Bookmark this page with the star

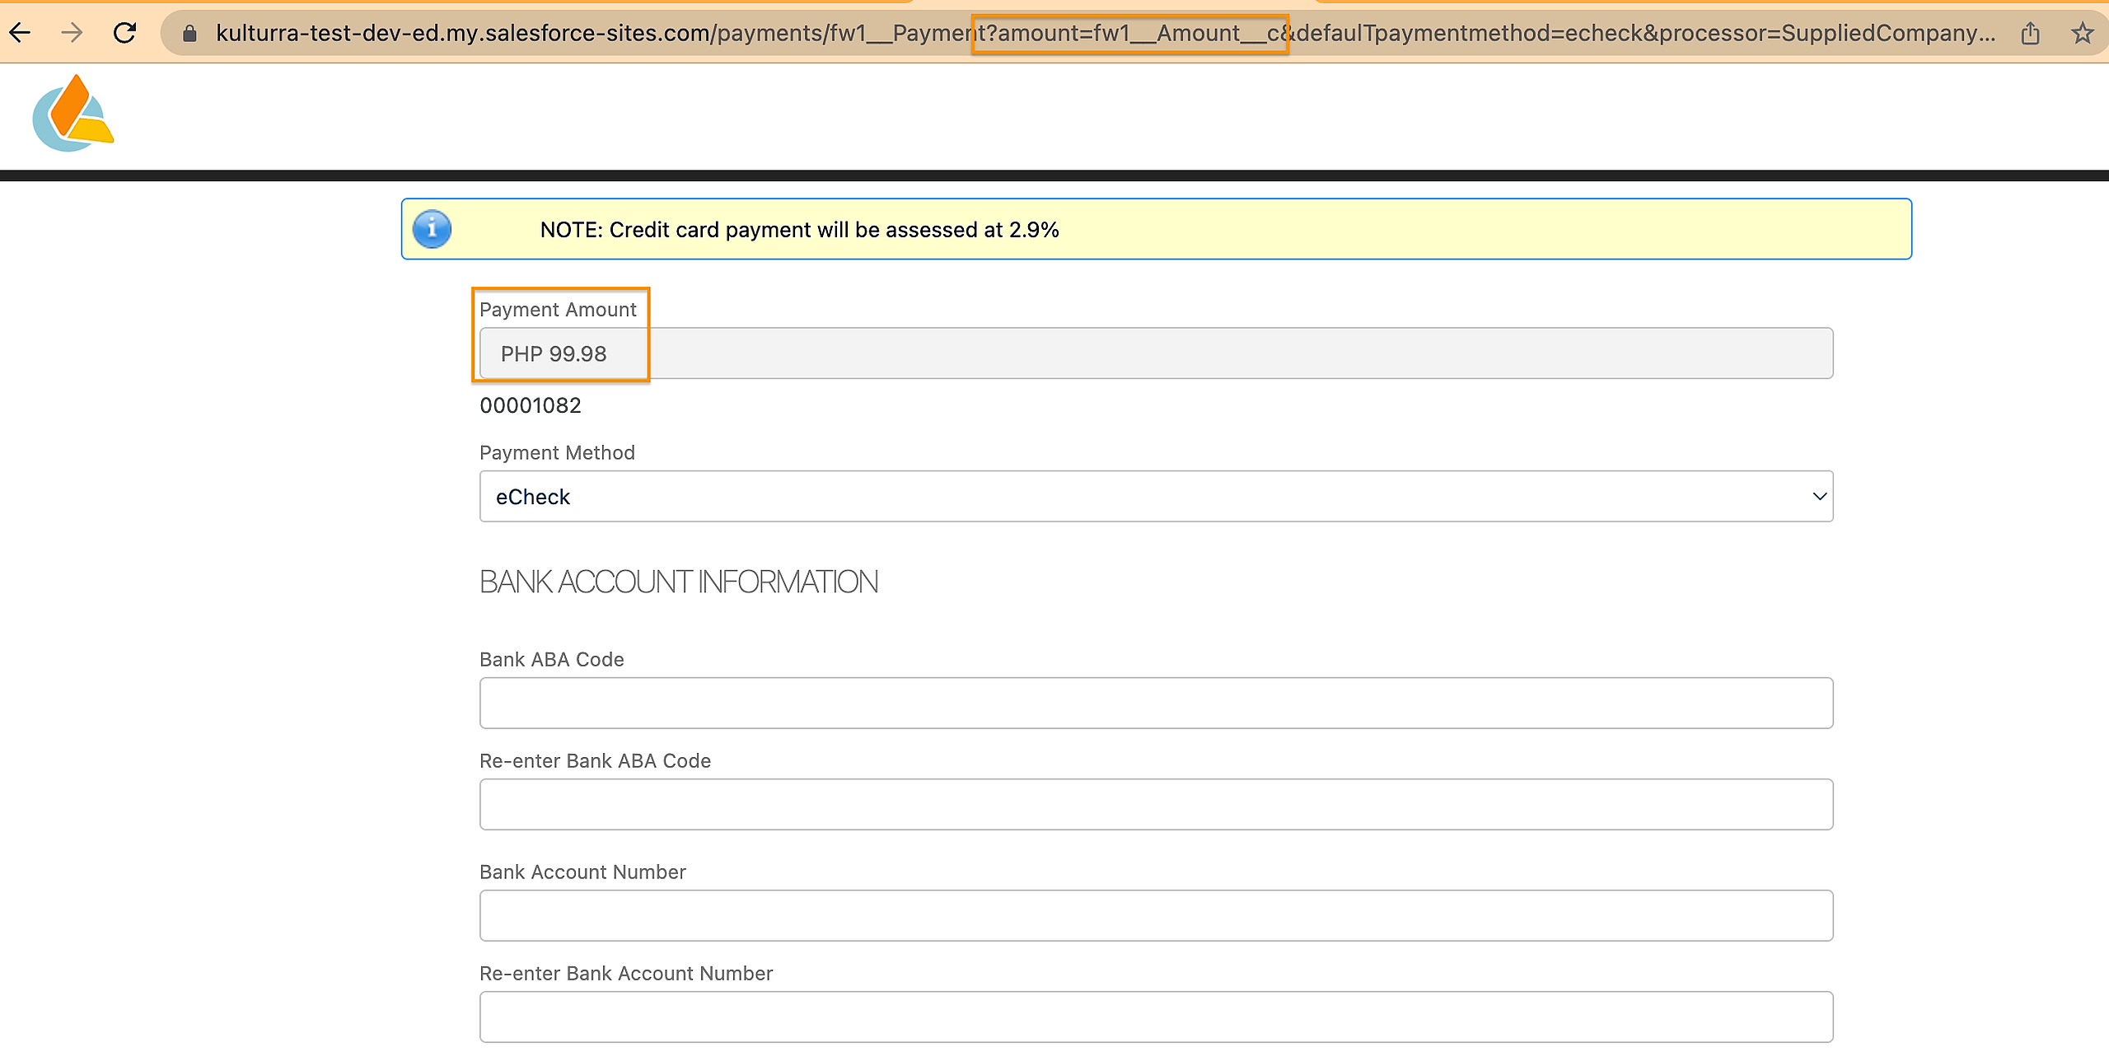[2082, 34]
